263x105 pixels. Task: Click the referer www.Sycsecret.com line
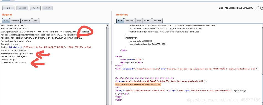point(17,53)
